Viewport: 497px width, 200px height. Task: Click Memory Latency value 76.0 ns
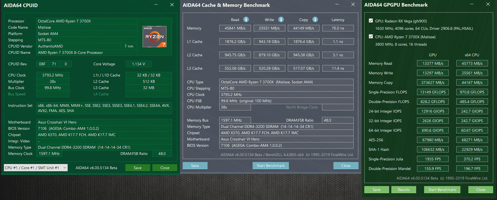pos(338,28)
